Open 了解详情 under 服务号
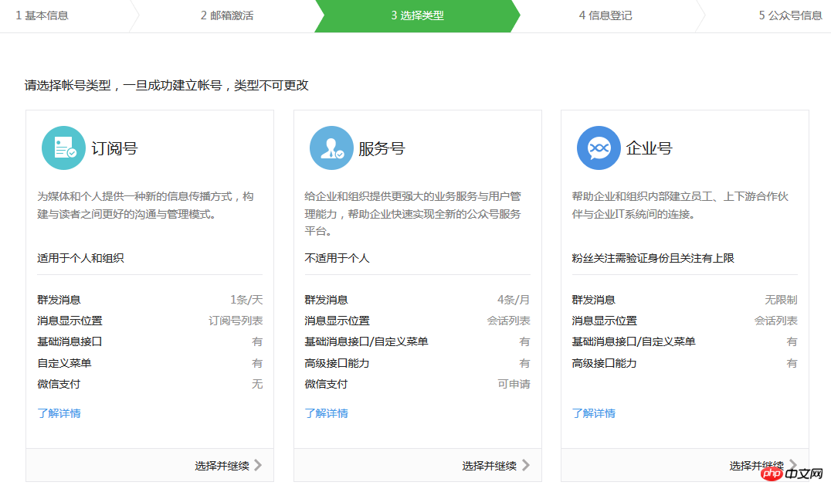This screenshot has height=489, width=831. (x=327, y=413)
